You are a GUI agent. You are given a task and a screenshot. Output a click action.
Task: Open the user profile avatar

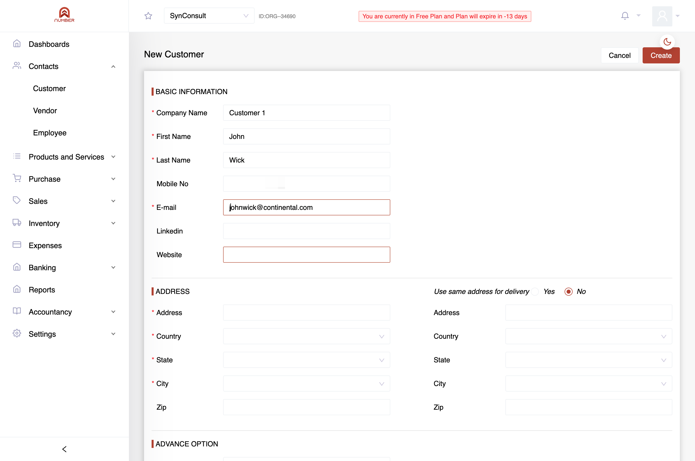(662, 16)
